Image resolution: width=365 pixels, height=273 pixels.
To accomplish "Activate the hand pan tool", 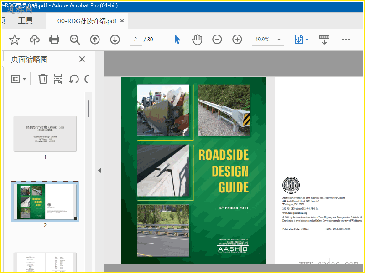I will 197,40.
